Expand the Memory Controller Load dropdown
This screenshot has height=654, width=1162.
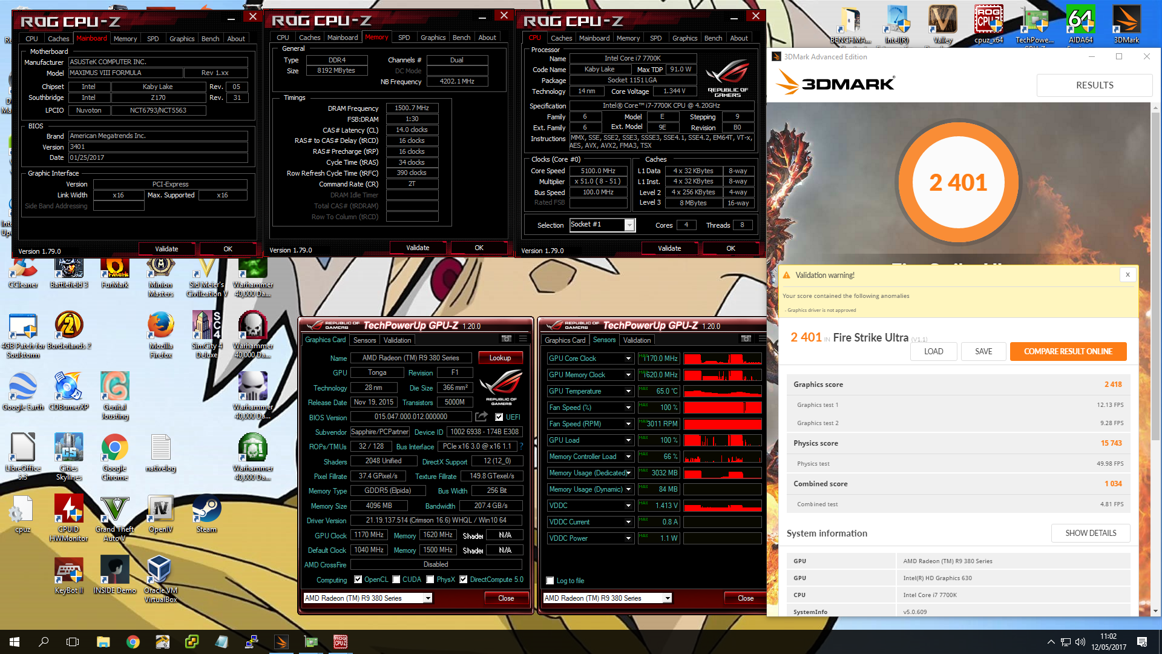pyautogui.click(x=628, y=457)
